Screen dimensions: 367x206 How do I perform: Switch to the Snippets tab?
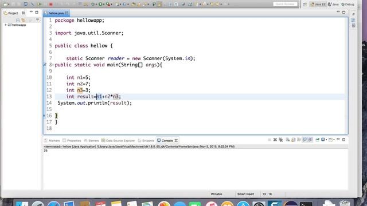click(146, 141)
